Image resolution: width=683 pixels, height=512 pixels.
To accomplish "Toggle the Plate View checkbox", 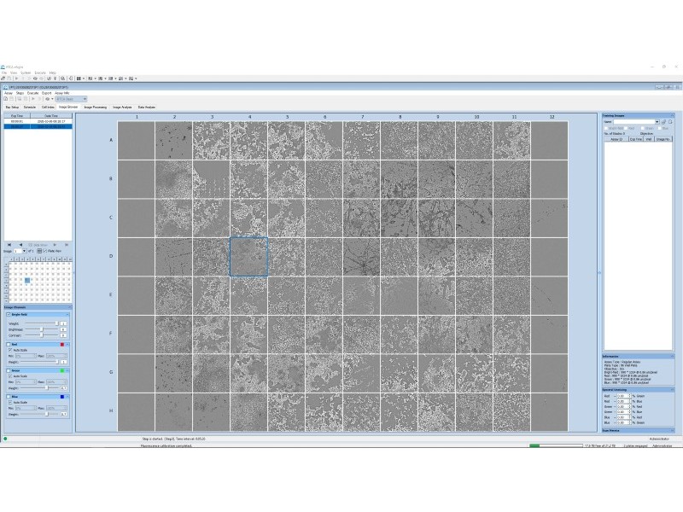I will (x=45, y=251).
